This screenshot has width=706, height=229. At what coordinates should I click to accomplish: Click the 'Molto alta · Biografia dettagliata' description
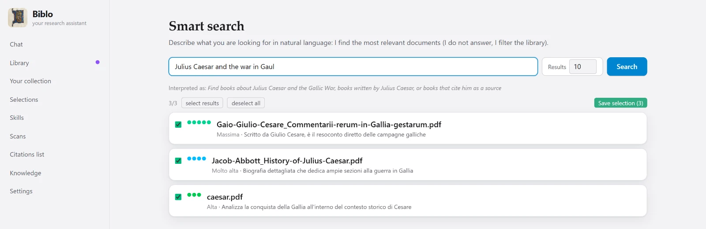click(x=312, y=171)
